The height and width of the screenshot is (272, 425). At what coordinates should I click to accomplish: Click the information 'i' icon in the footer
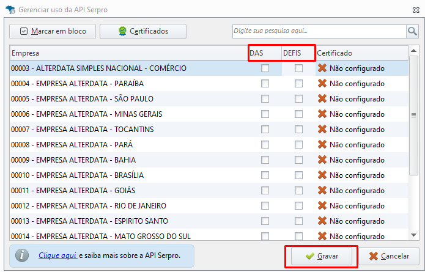tap(22, 255)
